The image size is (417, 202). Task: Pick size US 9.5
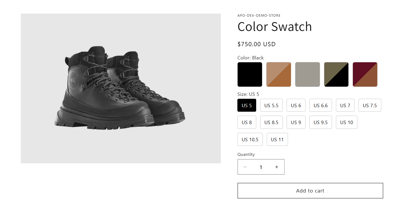point(321,122)
